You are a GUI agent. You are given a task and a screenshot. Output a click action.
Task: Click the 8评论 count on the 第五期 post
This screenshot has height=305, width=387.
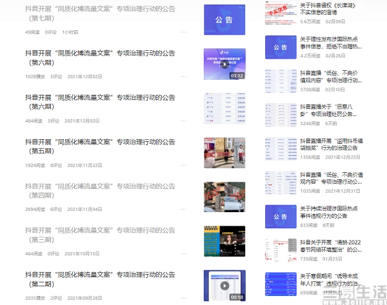click(56, 165)
